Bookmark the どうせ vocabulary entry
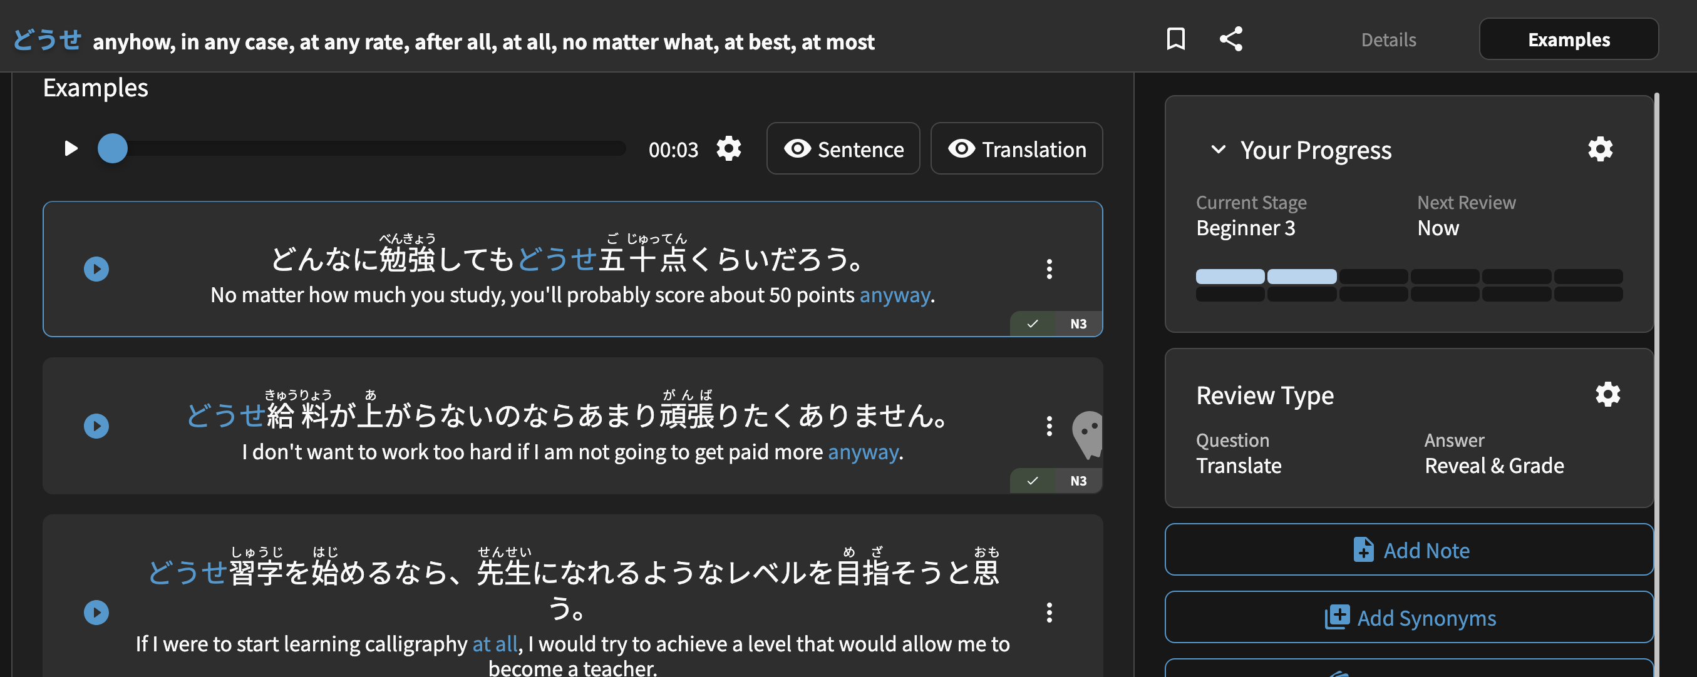Screen dimensions: 1697x677 point(1176,39)
